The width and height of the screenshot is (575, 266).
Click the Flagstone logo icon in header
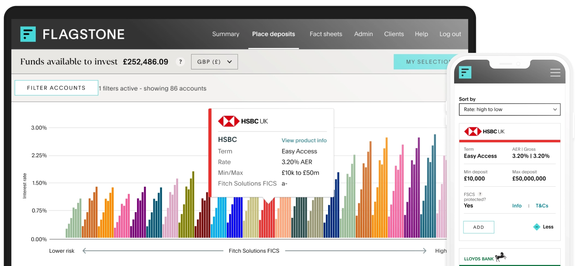(28, 34)
